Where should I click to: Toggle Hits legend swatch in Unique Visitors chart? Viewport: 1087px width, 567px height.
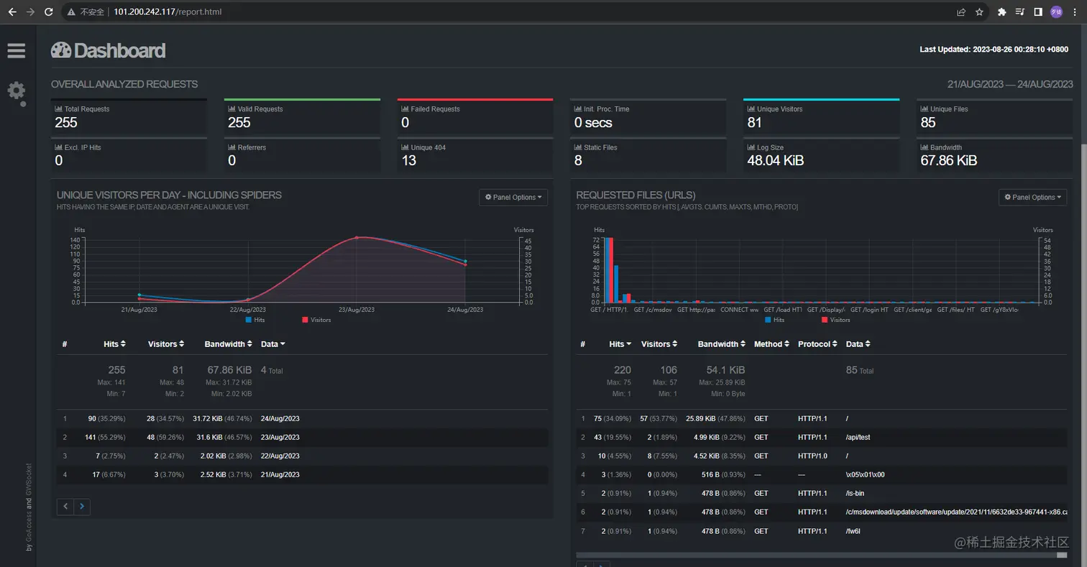pos(249,320)
